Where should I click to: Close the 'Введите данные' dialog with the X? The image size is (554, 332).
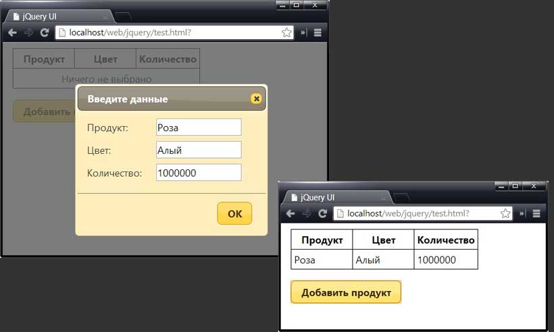click(x=257, y=99)
